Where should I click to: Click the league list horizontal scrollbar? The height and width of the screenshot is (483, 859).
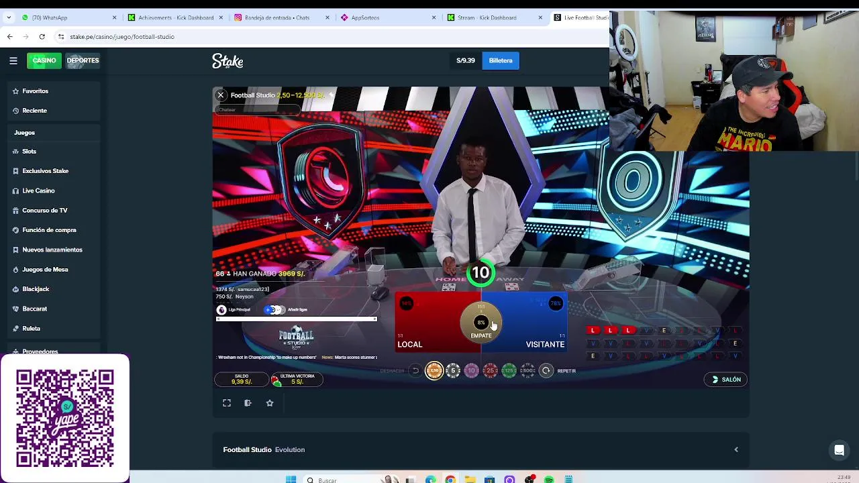[297, 319]
